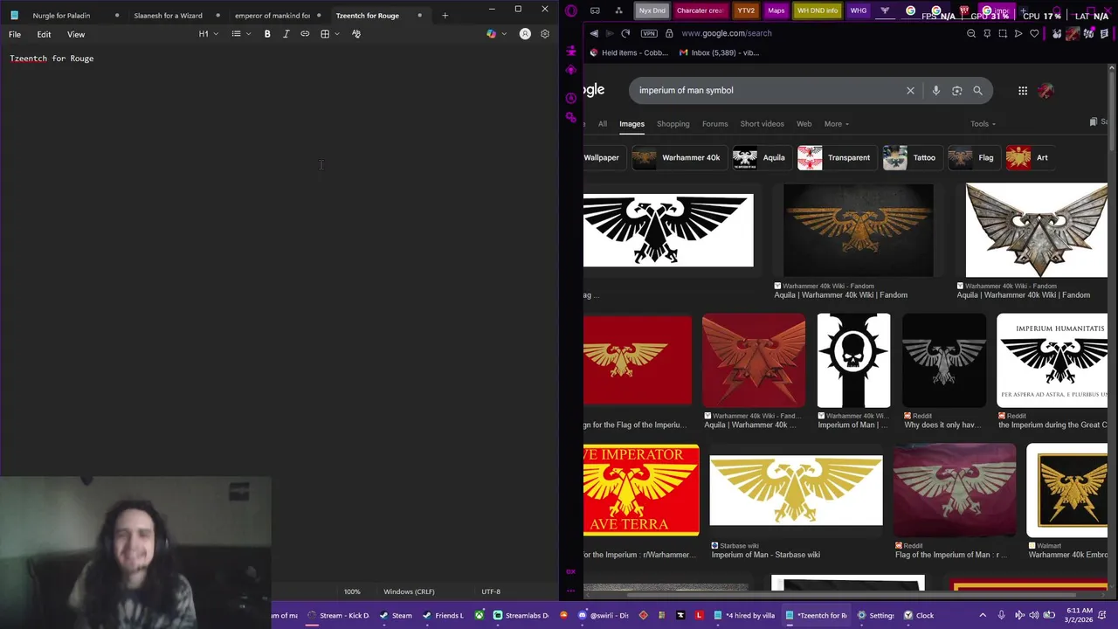Open Notepad zoom level 100%
Screen dimensions: 1118x629
tap(352, 591)
